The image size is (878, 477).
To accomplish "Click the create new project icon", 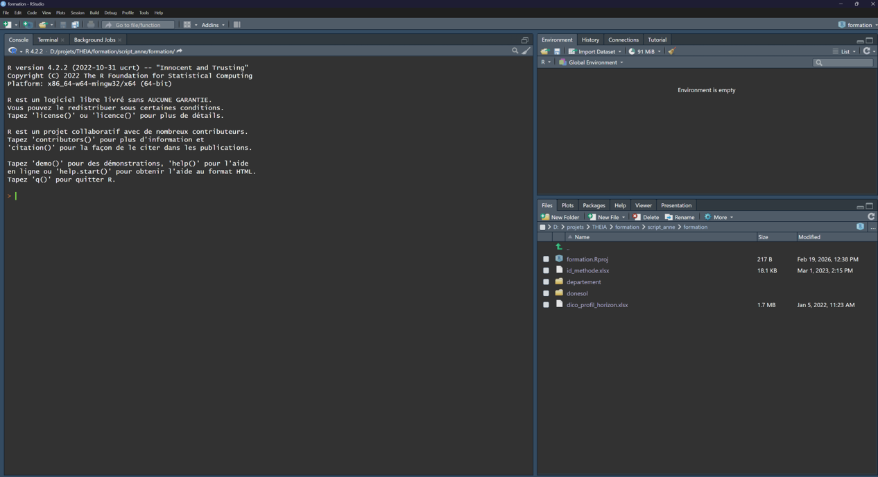I will (x=27, y=25).
